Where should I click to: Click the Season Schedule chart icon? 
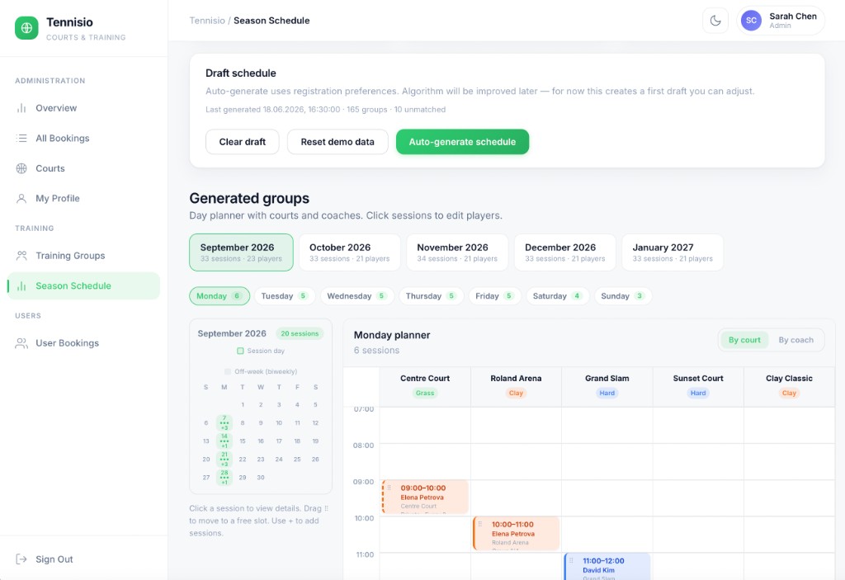21,286
